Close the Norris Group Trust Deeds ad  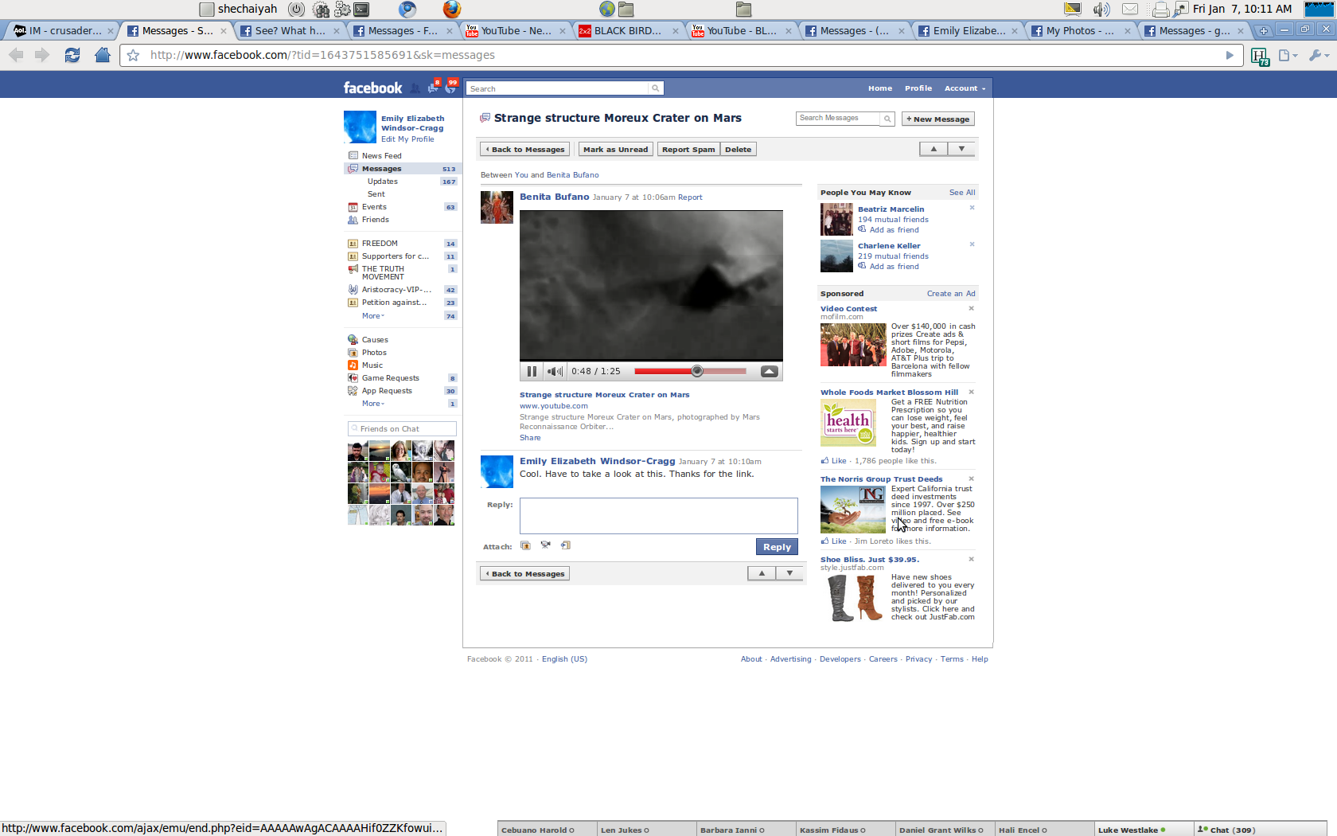pyautogui.click(x=971, y=479)
